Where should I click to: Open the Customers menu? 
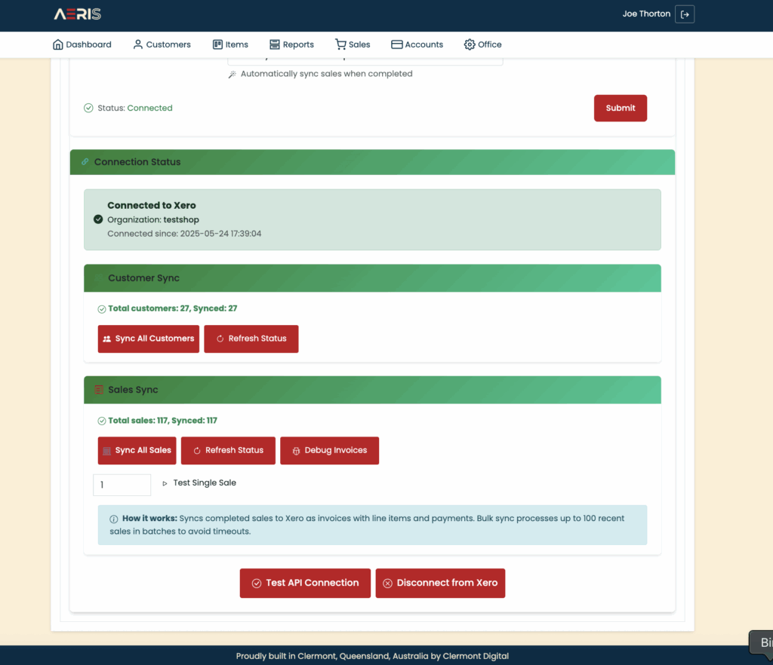point(162,44)
